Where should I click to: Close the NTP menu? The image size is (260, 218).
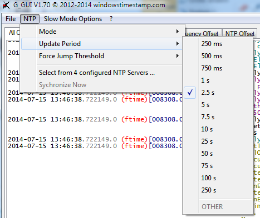pyautogui.click(x=30, y=19)
